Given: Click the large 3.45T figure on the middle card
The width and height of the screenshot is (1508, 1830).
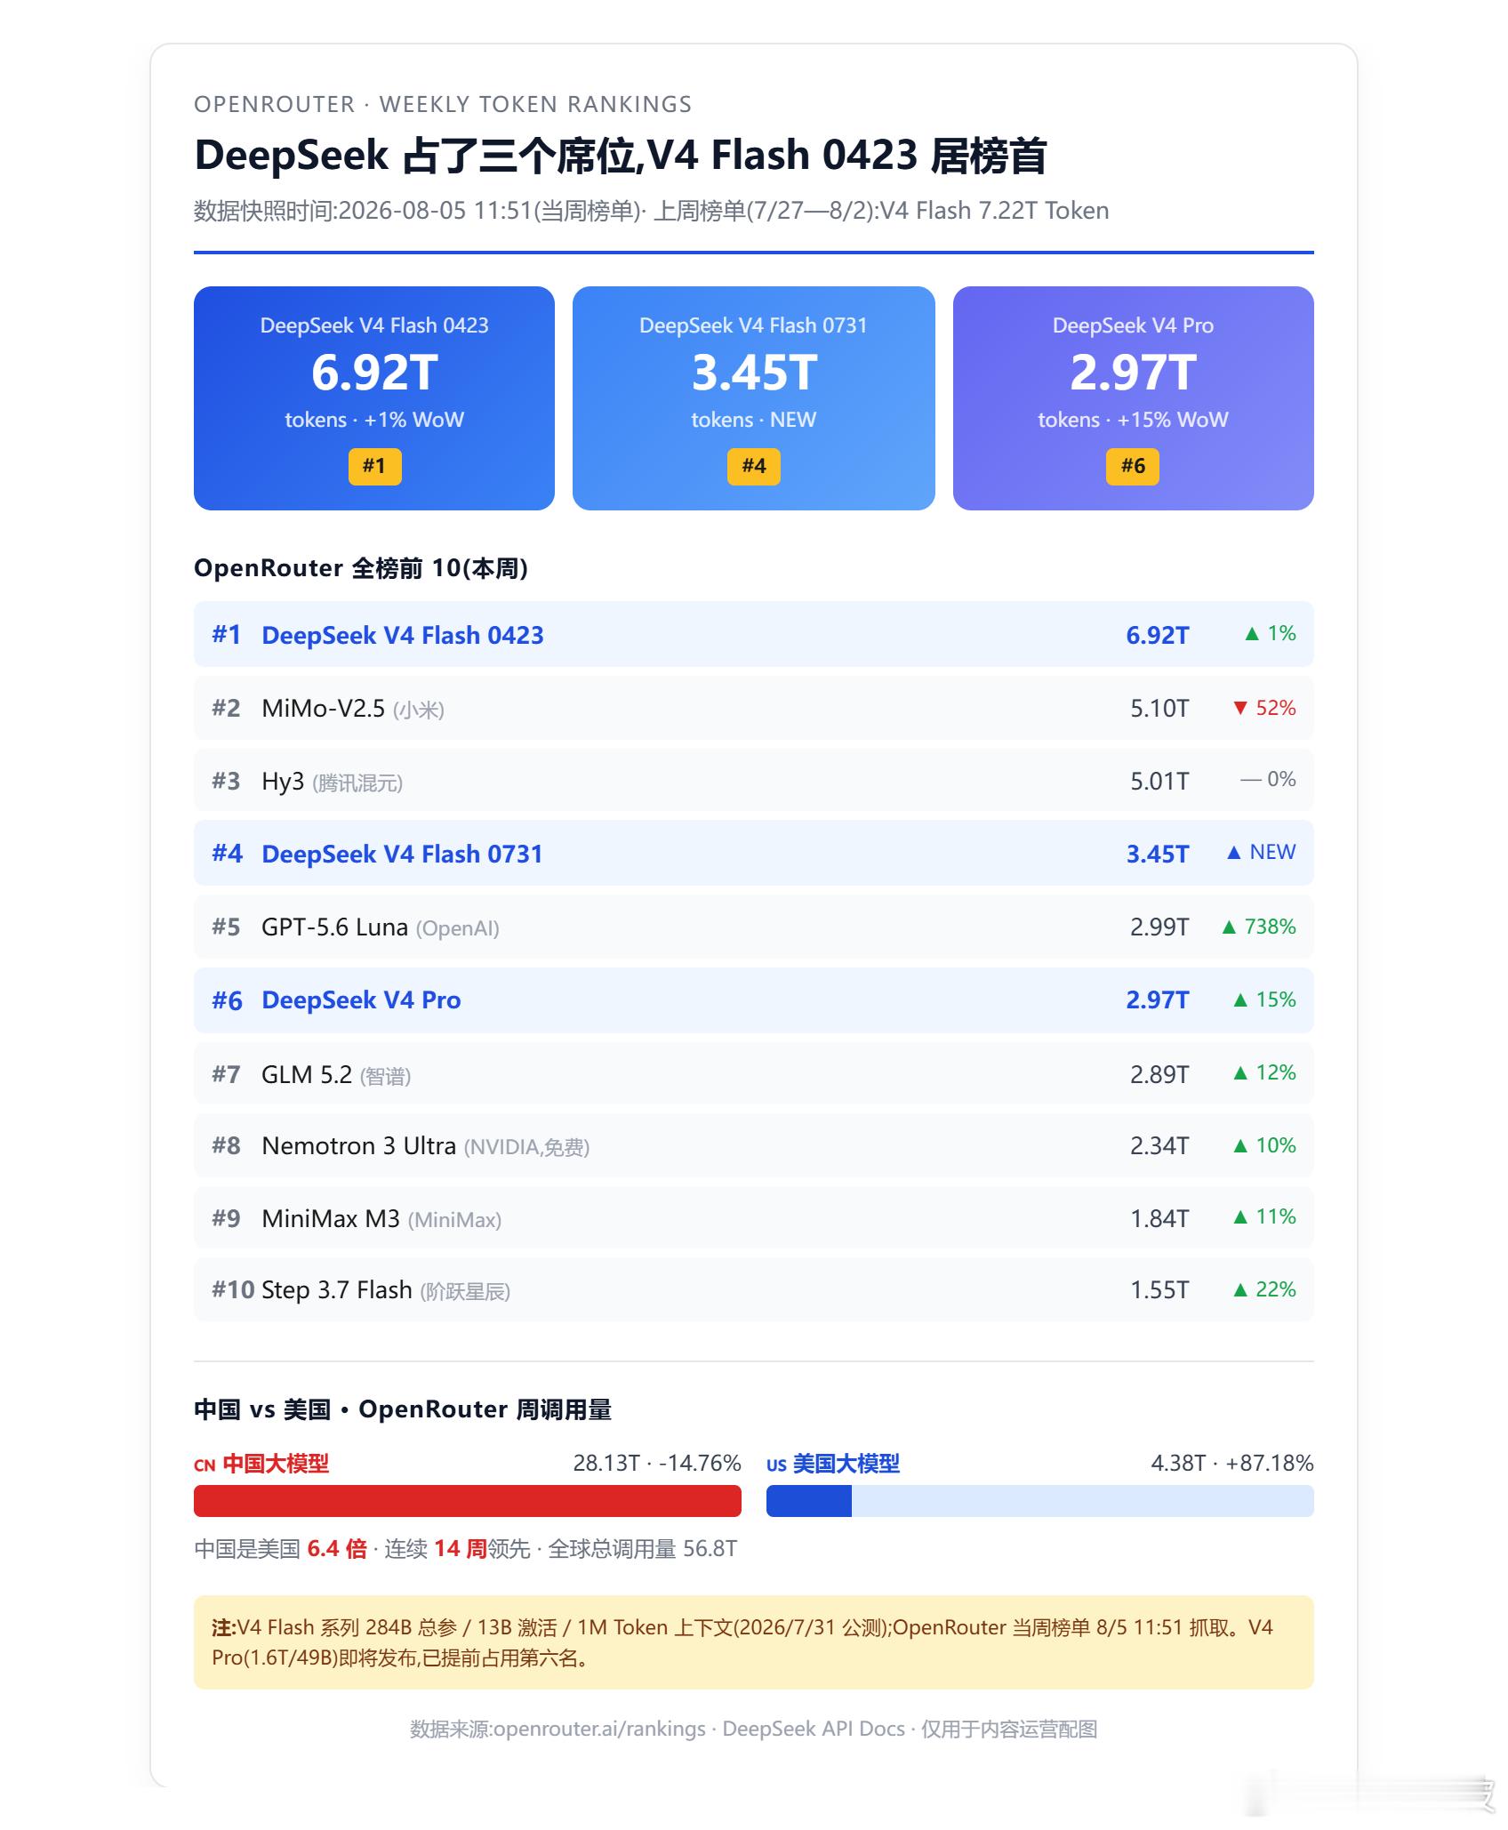Looking at the screenshot, I should coord(754,373).
